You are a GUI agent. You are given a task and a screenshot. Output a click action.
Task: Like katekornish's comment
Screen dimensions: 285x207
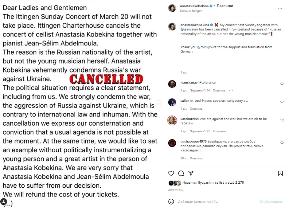(x=282, y=120)
